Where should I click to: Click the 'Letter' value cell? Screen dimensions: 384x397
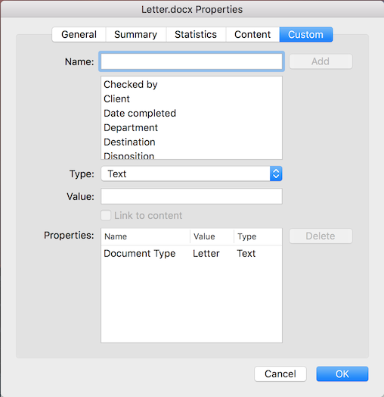point(206,254)
